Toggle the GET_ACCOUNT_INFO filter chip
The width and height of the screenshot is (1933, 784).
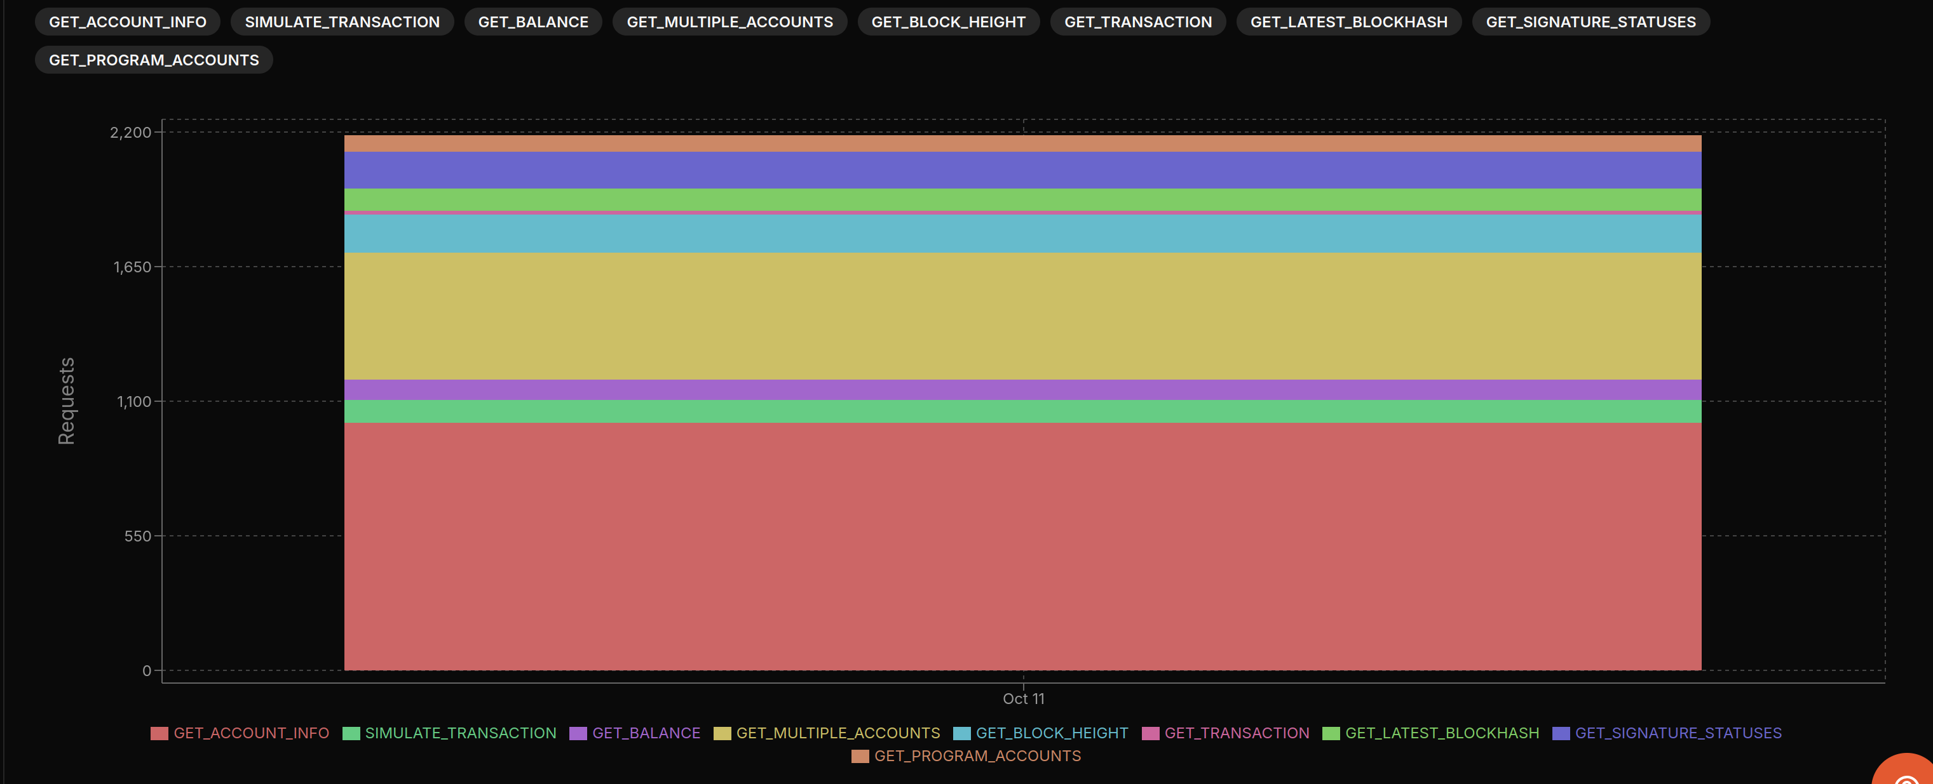click(x=127, y=22)
